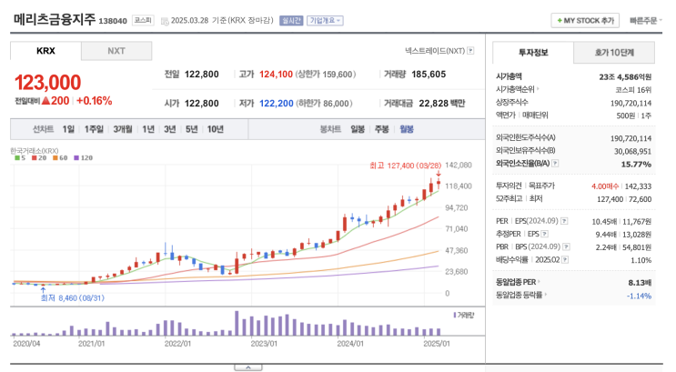
Task: Click the arrow icon next to 동일업종 등락률
Action: [x=545, y=295]
